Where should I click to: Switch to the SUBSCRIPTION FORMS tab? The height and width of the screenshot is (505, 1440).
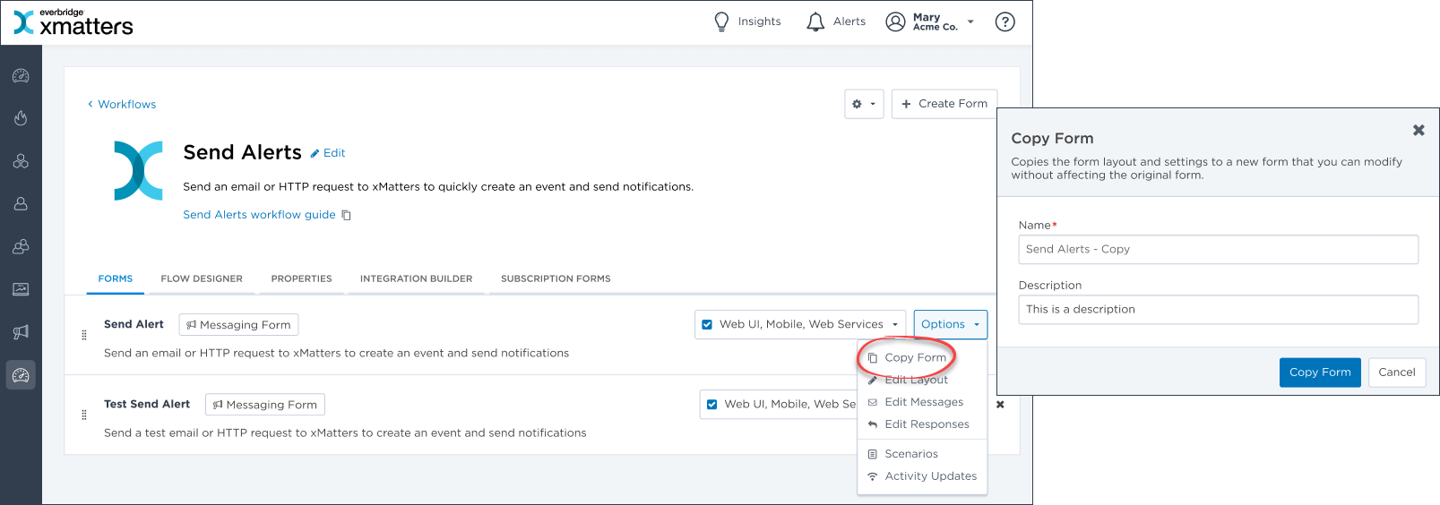click(x=556, y=278)
